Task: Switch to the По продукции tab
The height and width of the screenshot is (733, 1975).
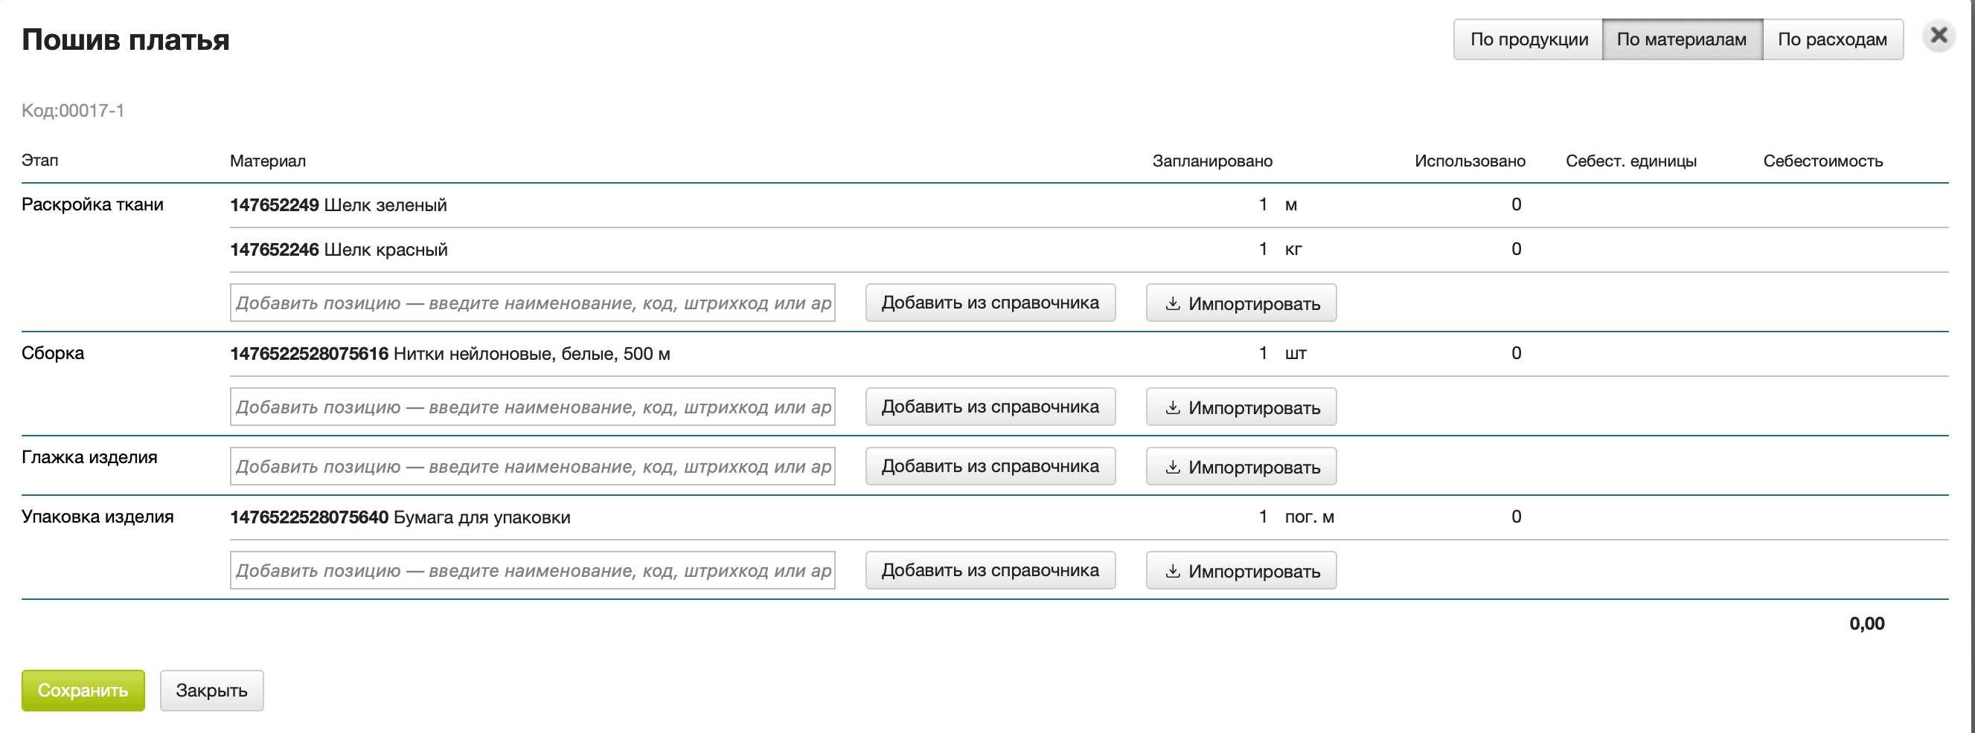Action: (x=1528, y=39)
